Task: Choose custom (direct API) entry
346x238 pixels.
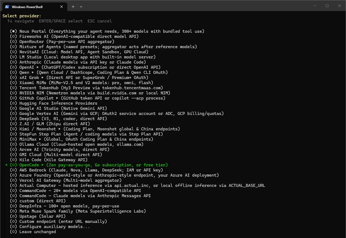Action: tap(38, 201)
